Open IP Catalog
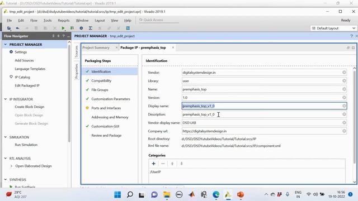 [x=22, y=77]
